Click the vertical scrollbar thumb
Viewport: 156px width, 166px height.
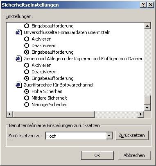pyautogui.click(x=147, y=100)
